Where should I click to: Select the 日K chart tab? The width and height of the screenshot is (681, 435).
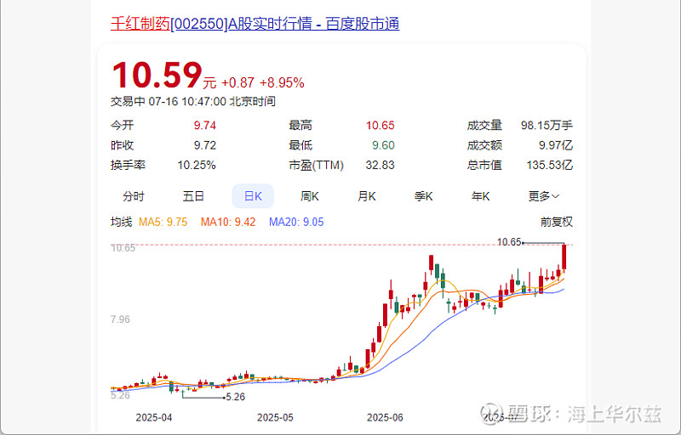(x=253, y=196)
